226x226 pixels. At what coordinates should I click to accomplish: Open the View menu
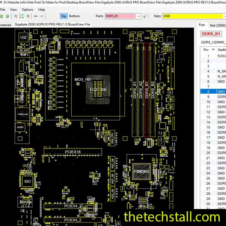tap(14, 10)
